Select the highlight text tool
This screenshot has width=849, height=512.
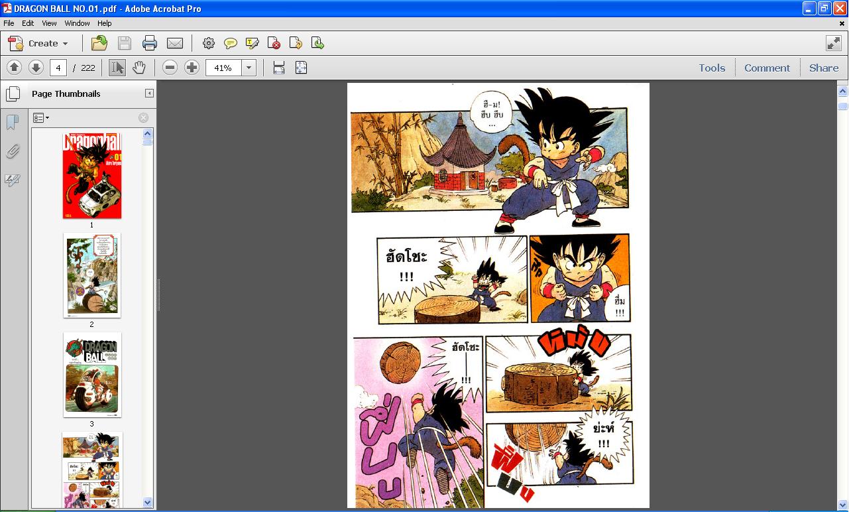[252, 43]
